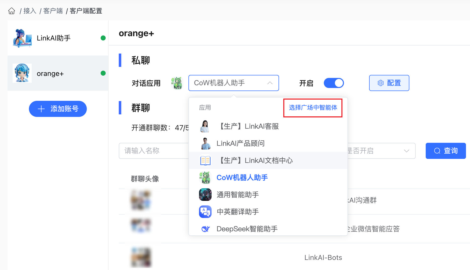The image size is (470, 270).
Task: Click the 请输入名称 search field
Action: (x=153, y=151)
